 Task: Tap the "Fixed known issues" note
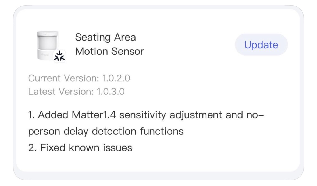point(86,147)
